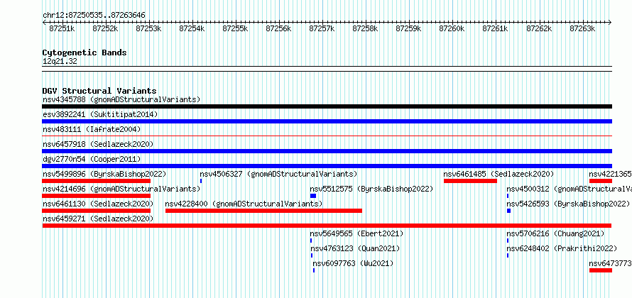Viewport: 632px width, 298px height.
Task: Click the chr12:87250535..87263646 coordinates
Action: (94, 16)
